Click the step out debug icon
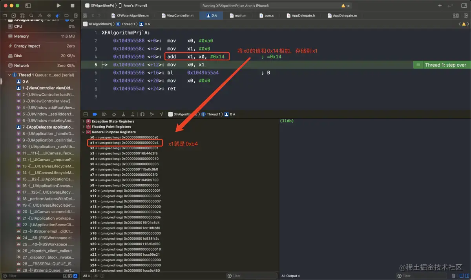The height and width of the screenshot is (280, 471). pos(133,114)
